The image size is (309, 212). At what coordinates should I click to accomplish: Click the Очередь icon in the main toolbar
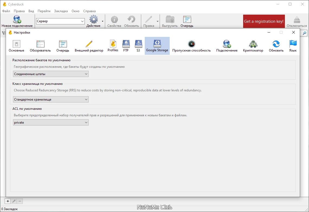tap(187, 19)
